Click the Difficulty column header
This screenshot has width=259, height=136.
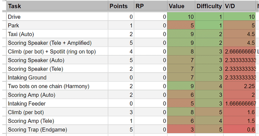(209, 6)
